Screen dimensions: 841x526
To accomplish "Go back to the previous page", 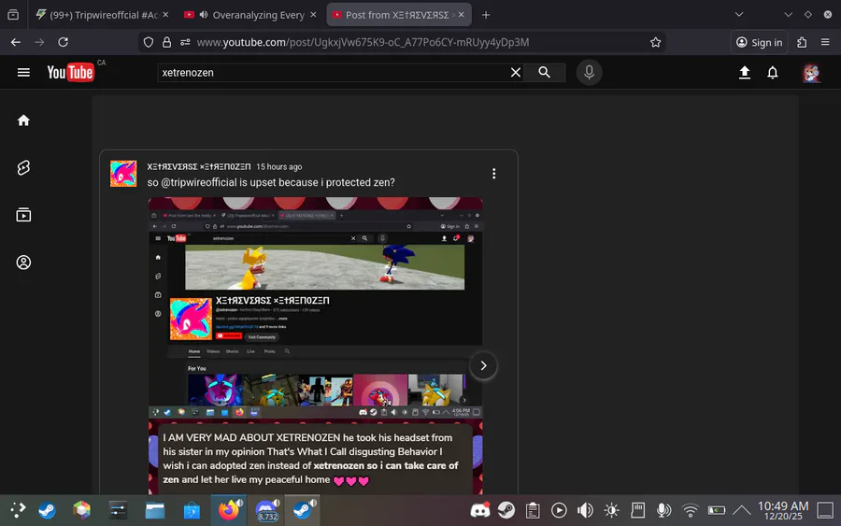I will pyautogui.click(x=16, y=42).
